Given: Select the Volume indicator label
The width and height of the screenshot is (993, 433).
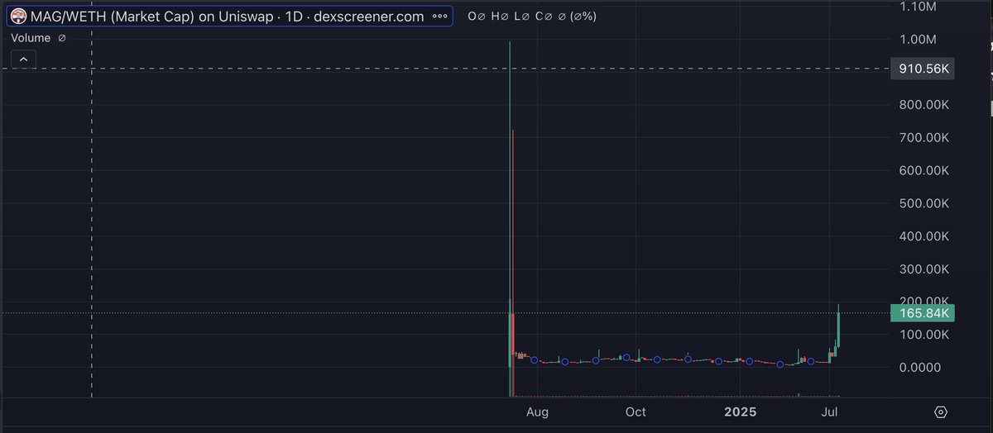Looking at the screenshot, I should point(31,38).
